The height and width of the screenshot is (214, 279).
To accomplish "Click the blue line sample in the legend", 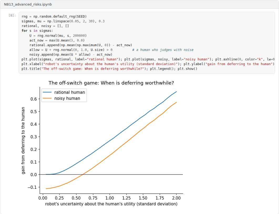I will (47, 92).
